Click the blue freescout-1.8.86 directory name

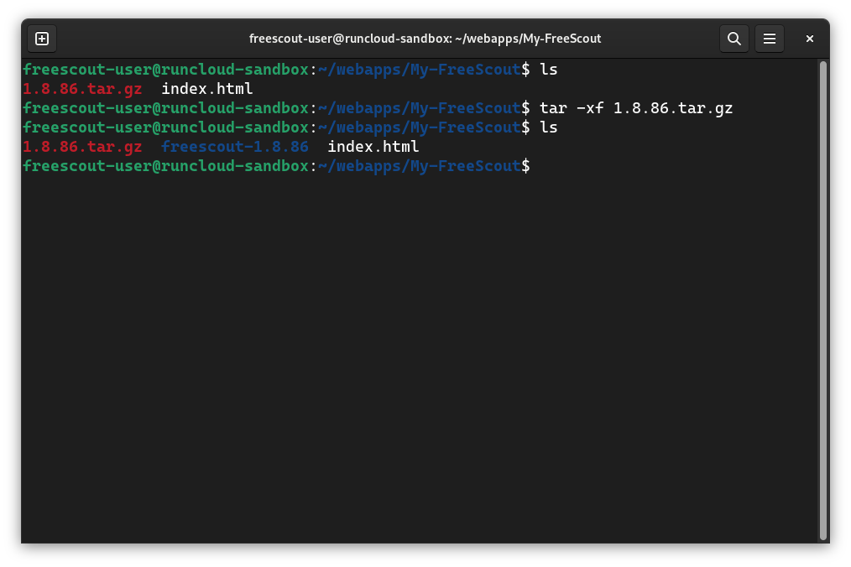click(234, 147)
